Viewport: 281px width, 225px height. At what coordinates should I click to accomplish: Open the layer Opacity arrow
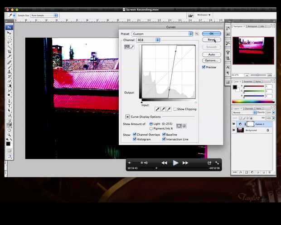pos(274,112)
